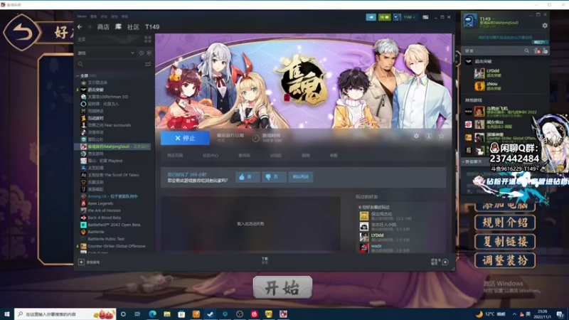This screenshot has height=320, width=569.
Task: Click the T149 avatar in Steam header
Action: tap(397, 17)
